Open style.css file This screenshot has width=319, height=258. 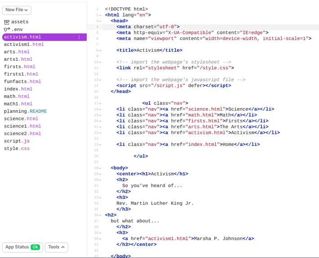click(17, 149)
